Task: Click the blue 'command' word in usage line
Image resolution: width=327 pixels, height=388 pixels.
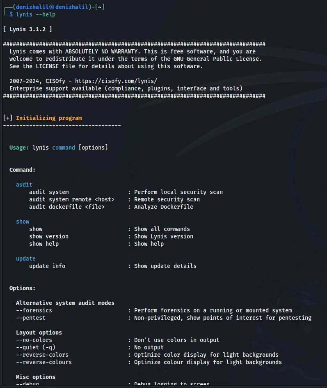Action: (64, 148)
